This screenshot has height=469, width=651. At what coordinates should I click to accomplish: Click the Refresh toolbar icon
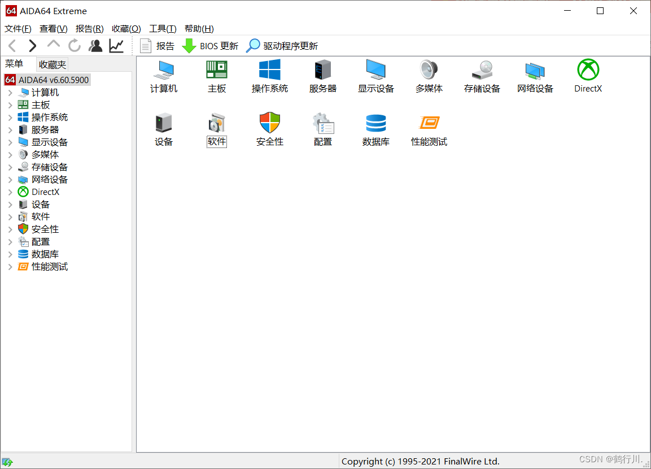[75, 46]
